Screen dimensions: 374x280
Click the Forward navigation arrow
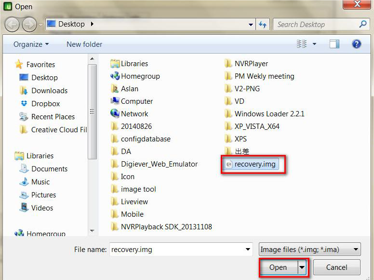(x=29, y=24)
